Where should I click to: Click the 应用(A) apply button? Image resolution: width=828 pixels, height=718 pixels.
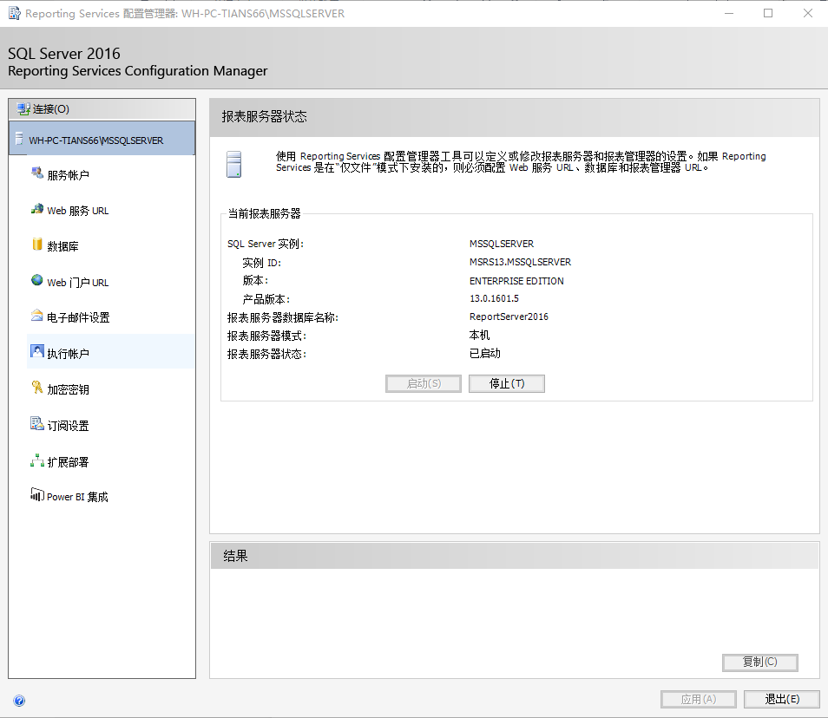tap(698, 700)
